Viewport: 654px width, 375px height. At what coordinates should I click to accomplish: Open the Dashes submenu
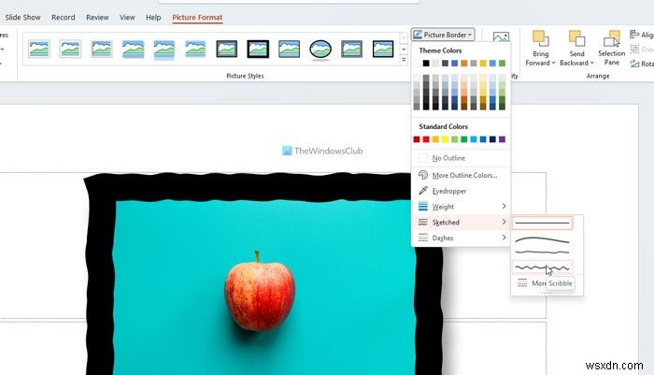coord(461,238)
